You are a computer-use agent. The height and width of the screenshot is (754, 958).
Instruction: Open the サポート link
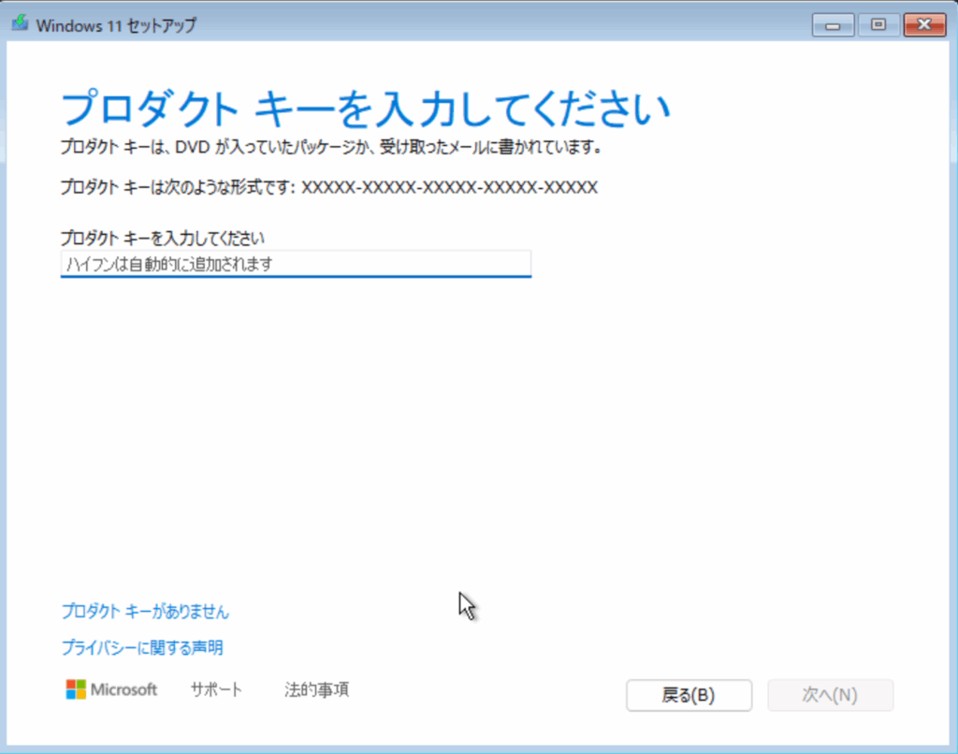216,689
